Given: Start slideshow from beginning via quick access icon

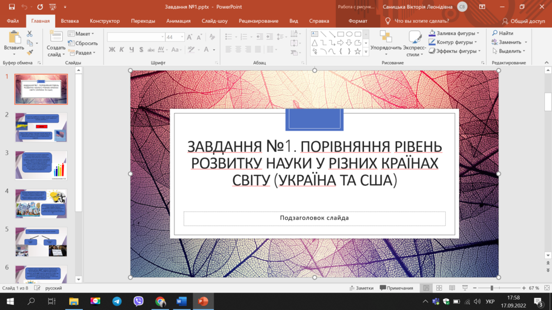Looking at the screenshot, I should tap(53, 6).
